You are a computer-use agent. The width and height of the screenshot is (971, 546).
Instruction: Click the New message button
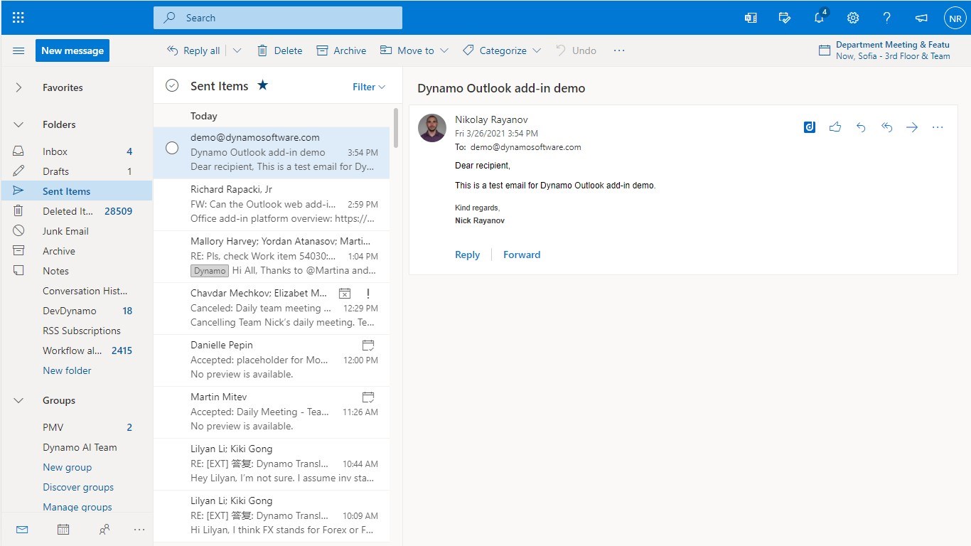73,50
